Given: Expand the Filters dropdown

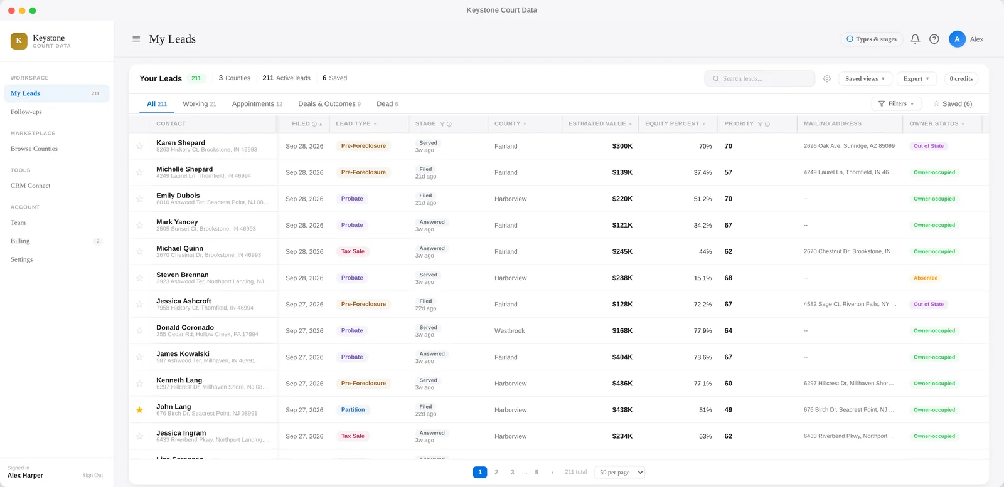Looking at the screenshot, I should [895, 103].
